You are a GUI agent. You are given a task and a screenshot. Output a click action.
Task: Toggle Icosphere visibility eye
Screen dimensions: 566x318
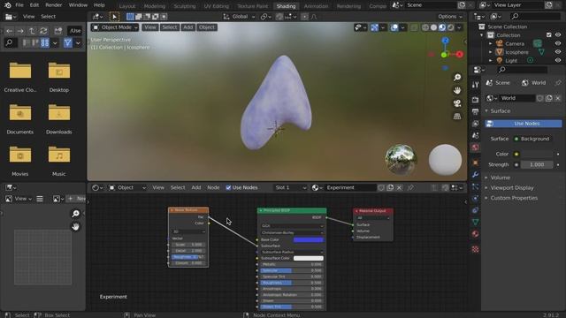point(558,52)
